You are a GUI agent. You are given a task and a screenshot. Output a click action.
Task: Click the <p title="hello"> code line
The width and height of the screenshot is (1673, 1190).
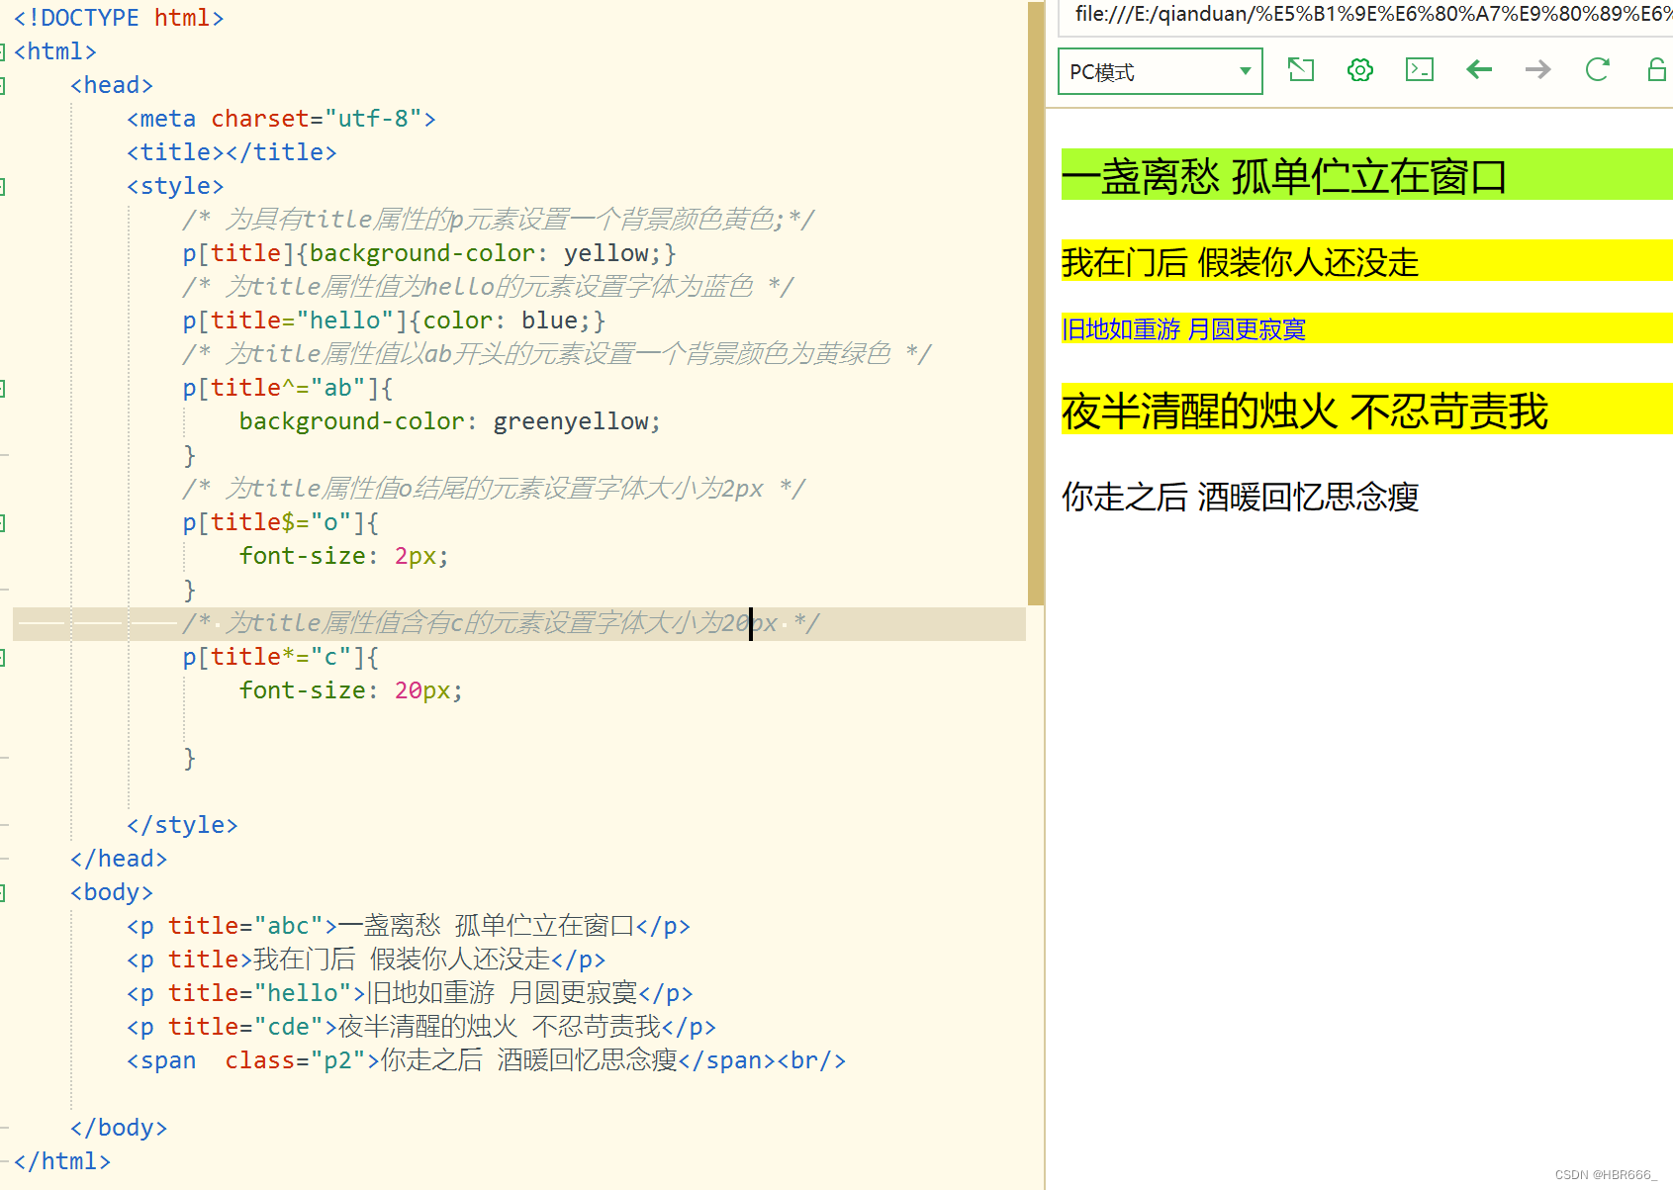tap(410, 993)
